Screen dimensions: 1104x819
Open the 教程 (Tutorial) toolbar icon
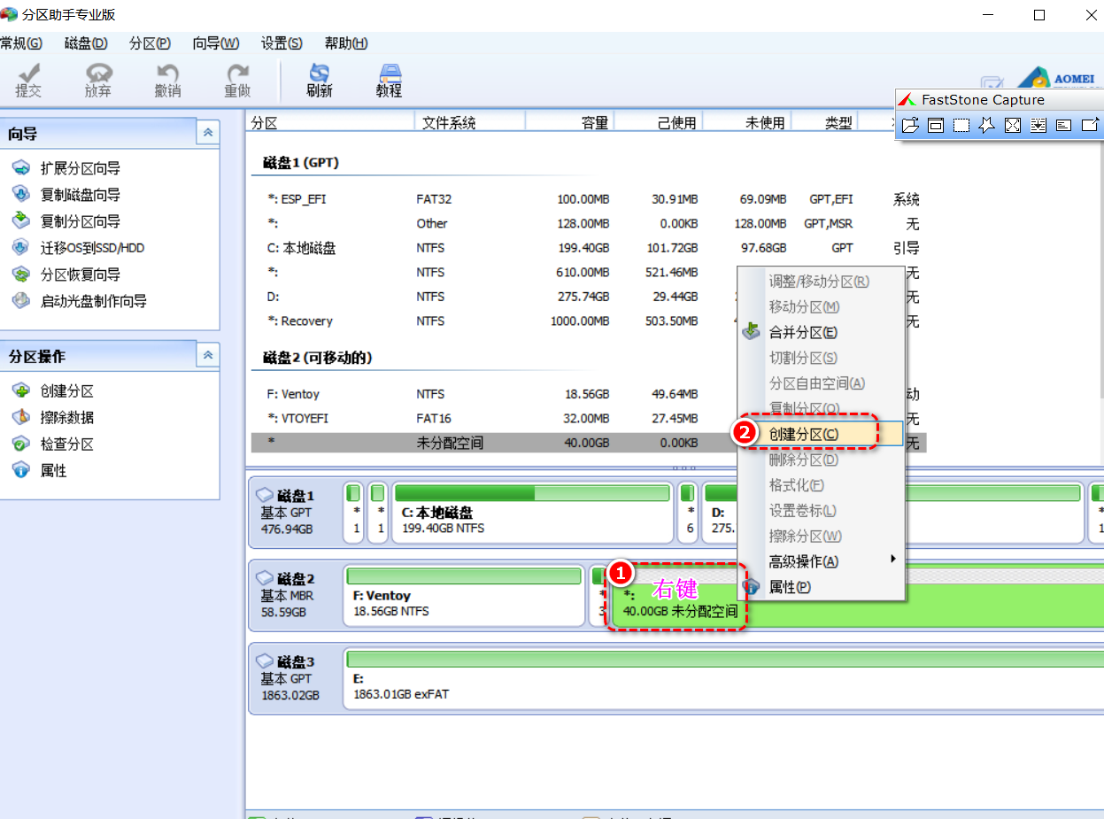click(389, 81)
